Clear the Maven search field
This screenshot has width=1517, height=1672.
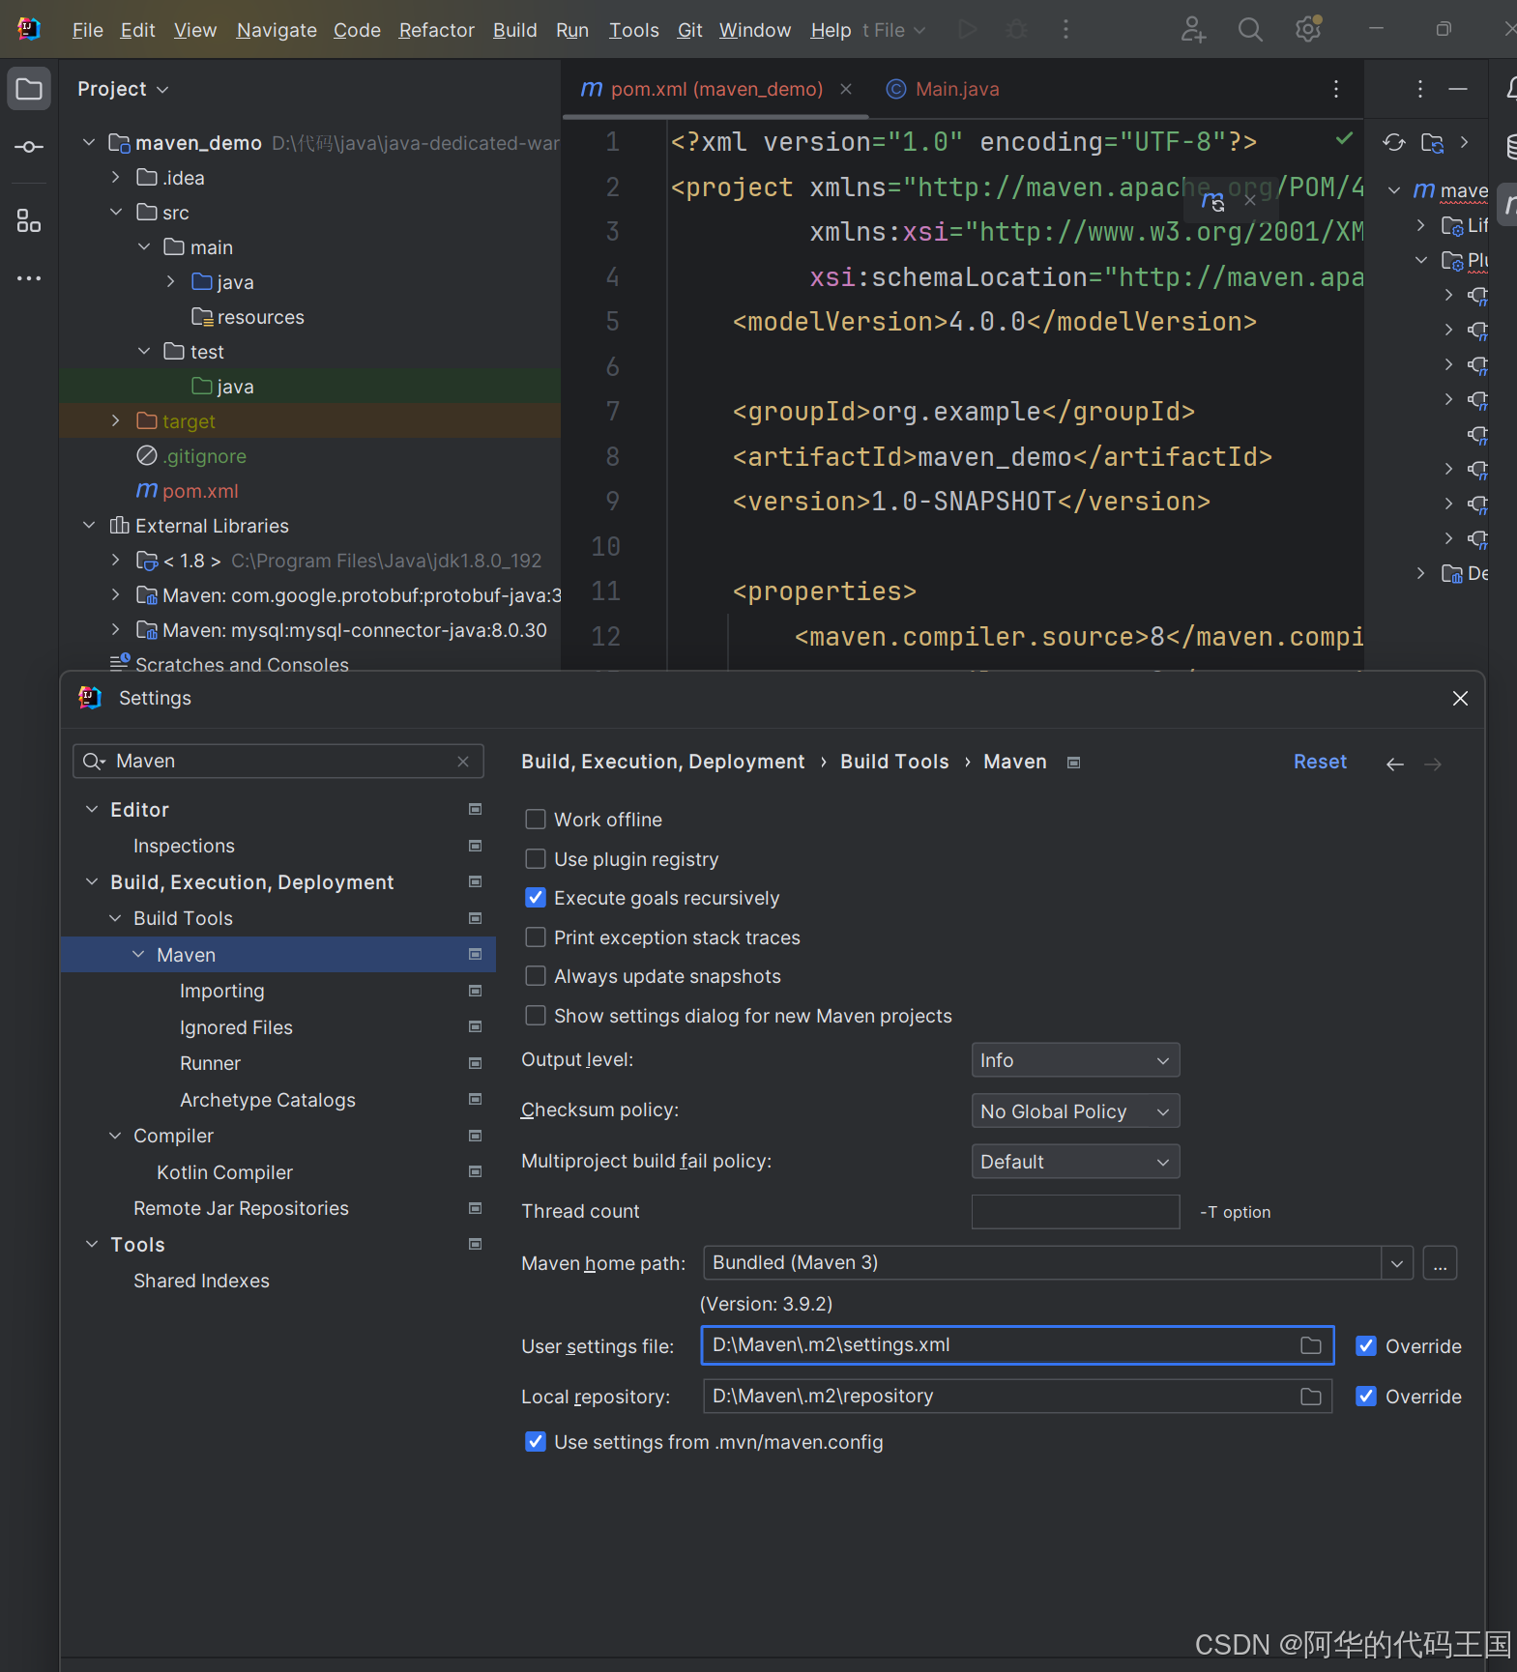coord(463,762)
